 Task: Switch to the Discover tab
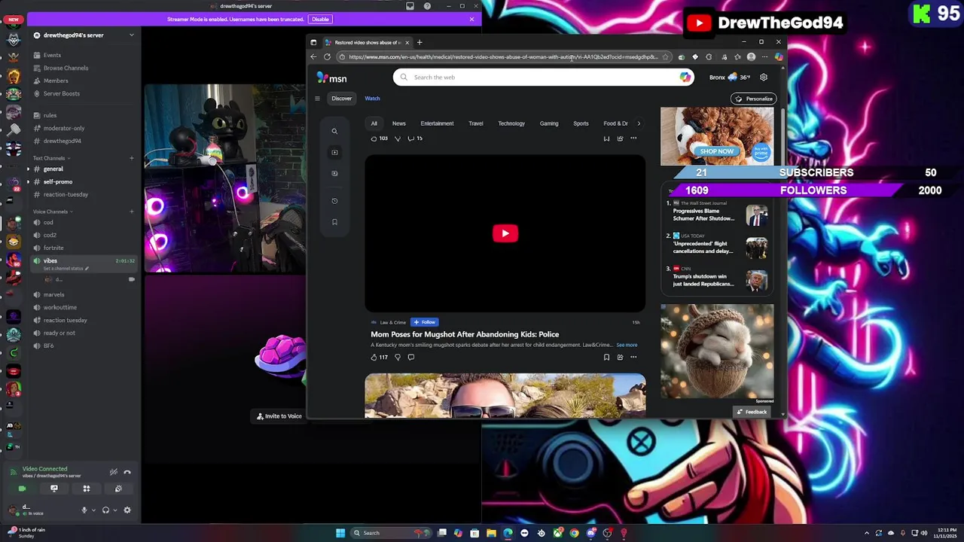click(341, 99)
